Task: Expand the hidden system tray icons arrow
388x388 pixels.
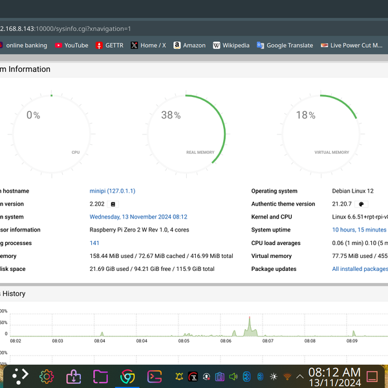Action: click(x=300, y=376)
